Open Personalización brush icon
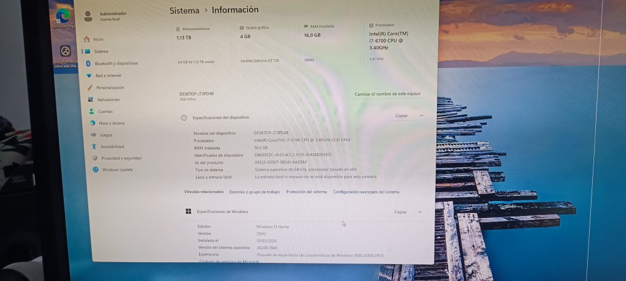Viewport: 626px width, 281px height. click(90, 87)
